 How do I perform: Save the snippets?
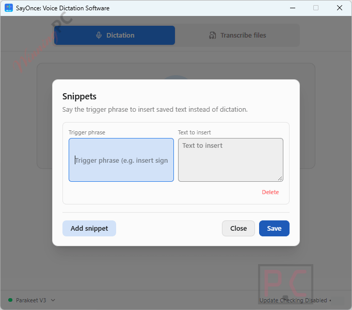pos(274,228)
